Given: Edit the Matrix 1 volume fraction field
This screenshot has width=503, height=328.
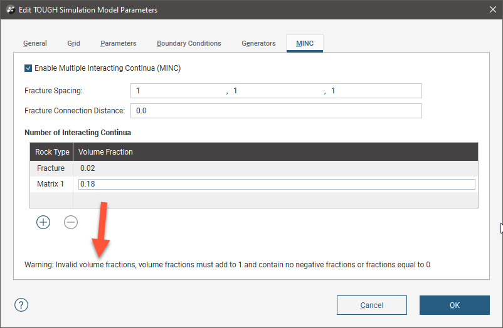Looking at the screenshot, I should pos(276,184).
